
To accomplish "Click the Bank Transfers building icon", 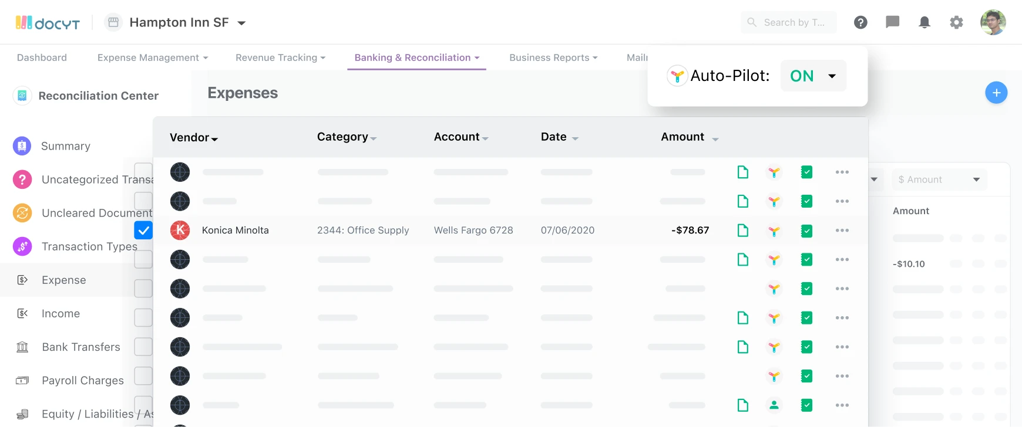I will pos(22,347).
